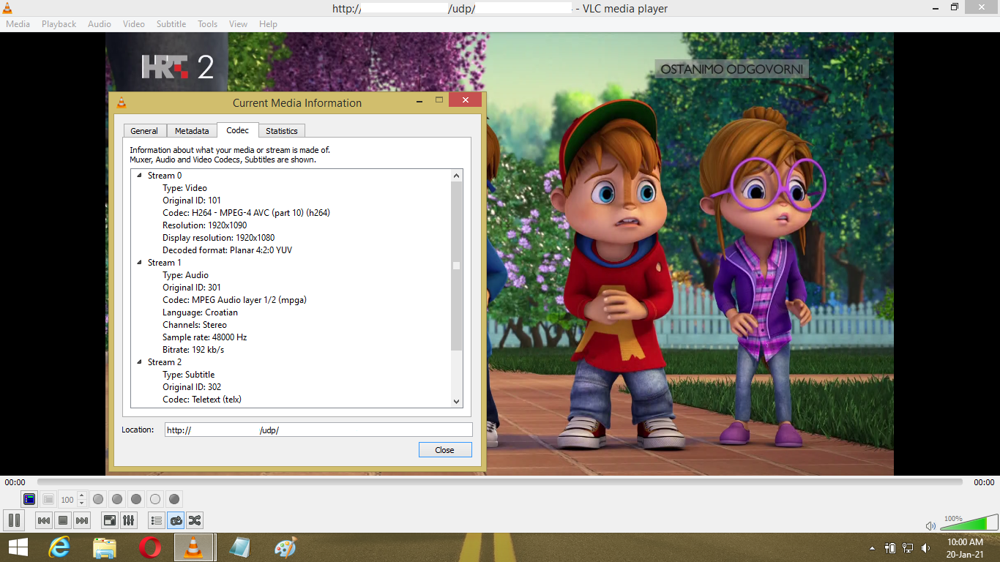Show hidden system tray icons arrow

pos(871,547)
